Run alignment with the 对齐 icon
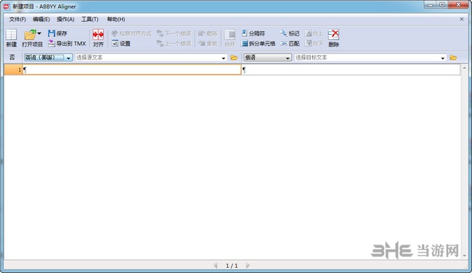 click(x=98, y=38)
